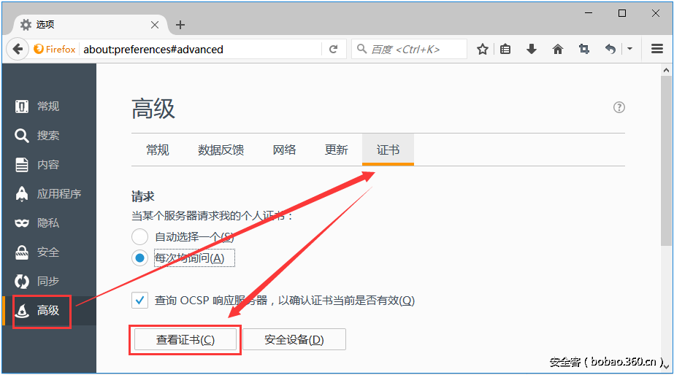Click the search magnifier icon in search box
Screen dimensions: 674x375
tap(362, 49)
